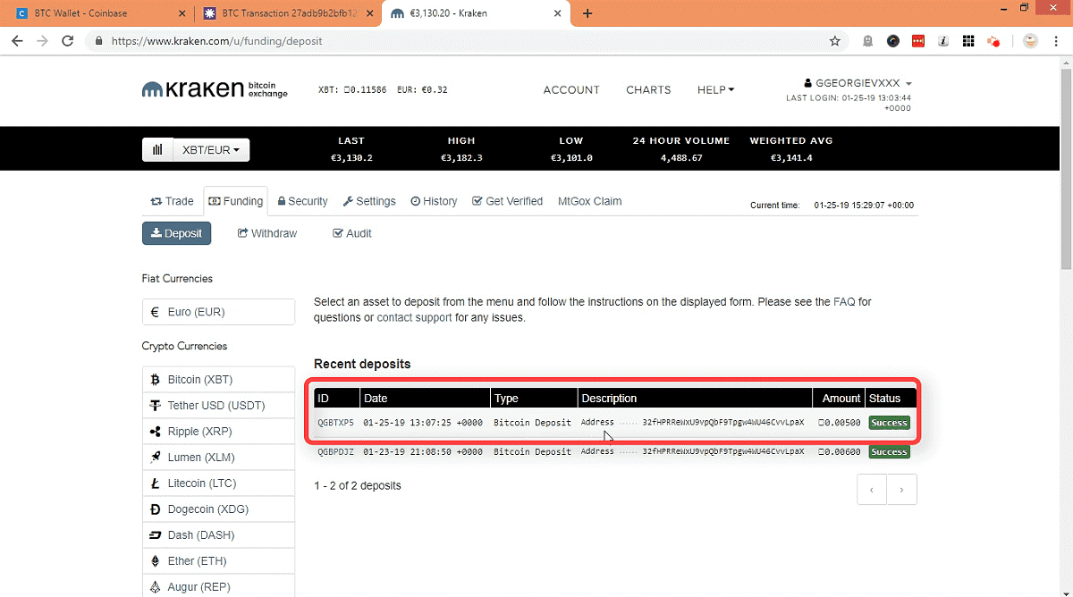The image size is (1073, 597).
Task: Select Euro (EUR) fiat currency
Action: [x=218, y=312]
